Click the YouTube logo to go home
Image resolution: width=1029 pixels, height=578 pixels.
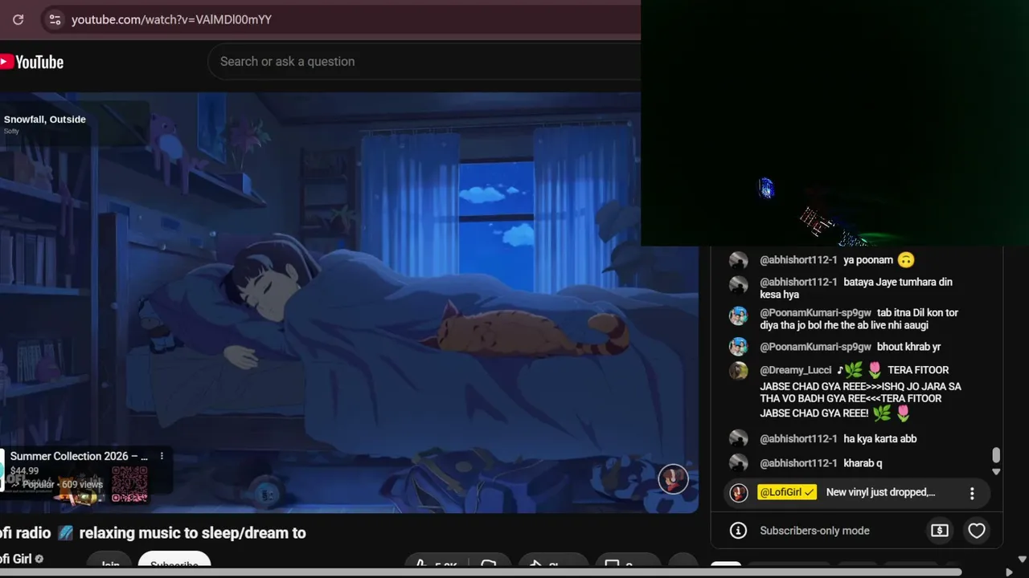(x=32, y=62)
